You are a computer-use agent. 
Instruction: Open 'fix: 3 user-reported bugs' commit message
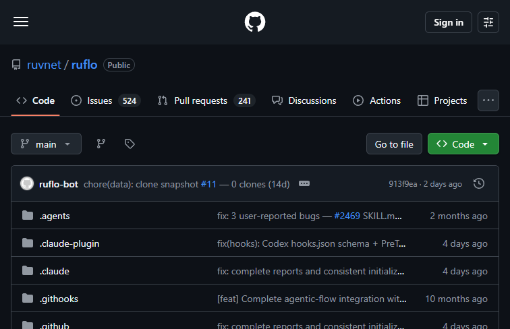click(x=268, y=216)
